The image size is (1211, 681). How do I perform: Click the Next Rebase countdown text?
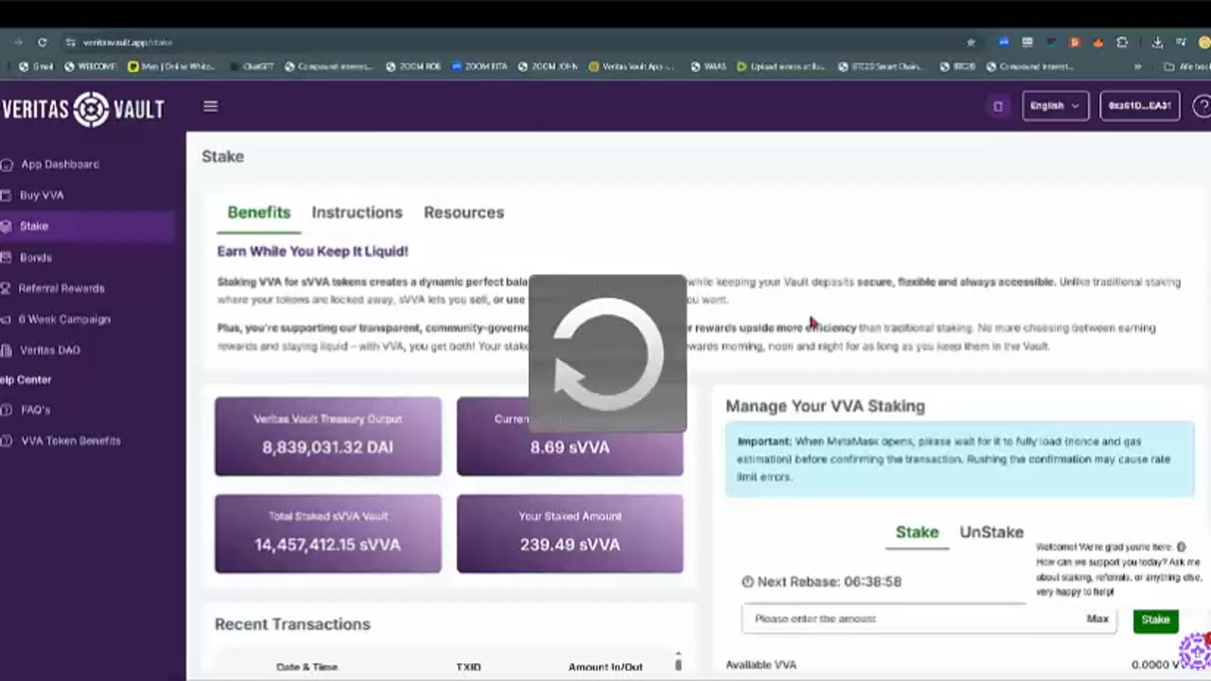coord(829,582)
